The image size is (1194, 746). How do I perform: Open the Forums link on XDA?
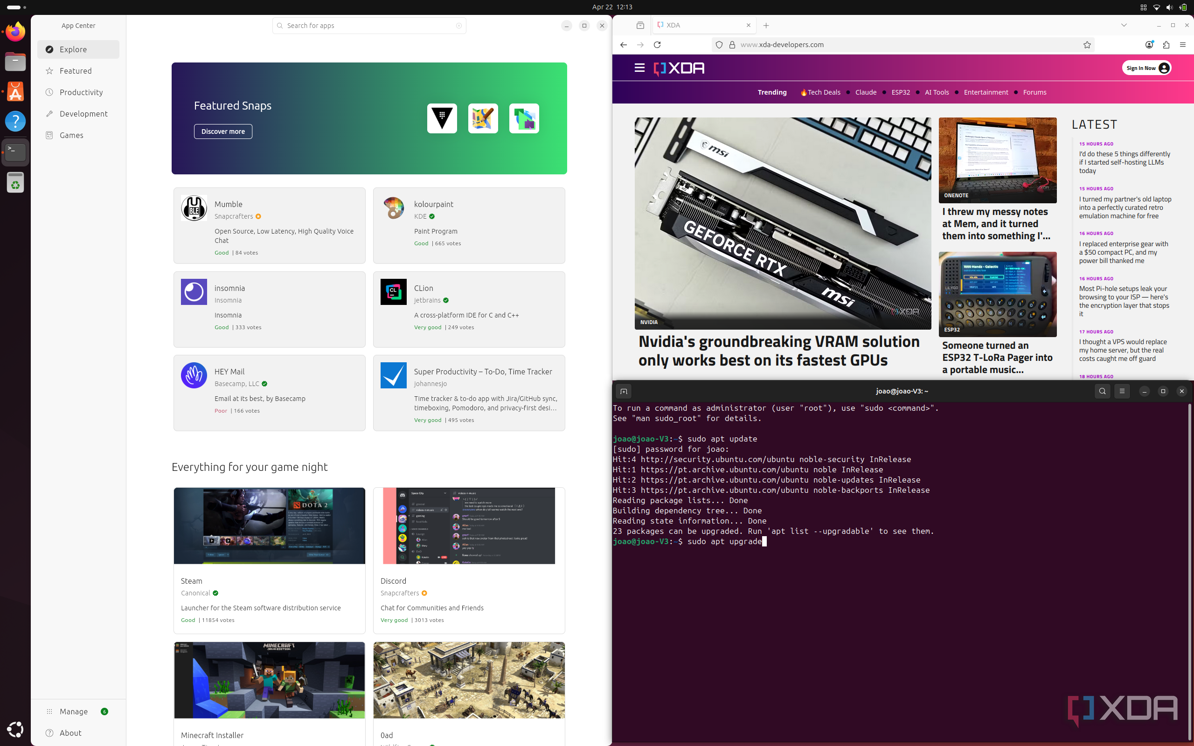tap(1034, 92)
